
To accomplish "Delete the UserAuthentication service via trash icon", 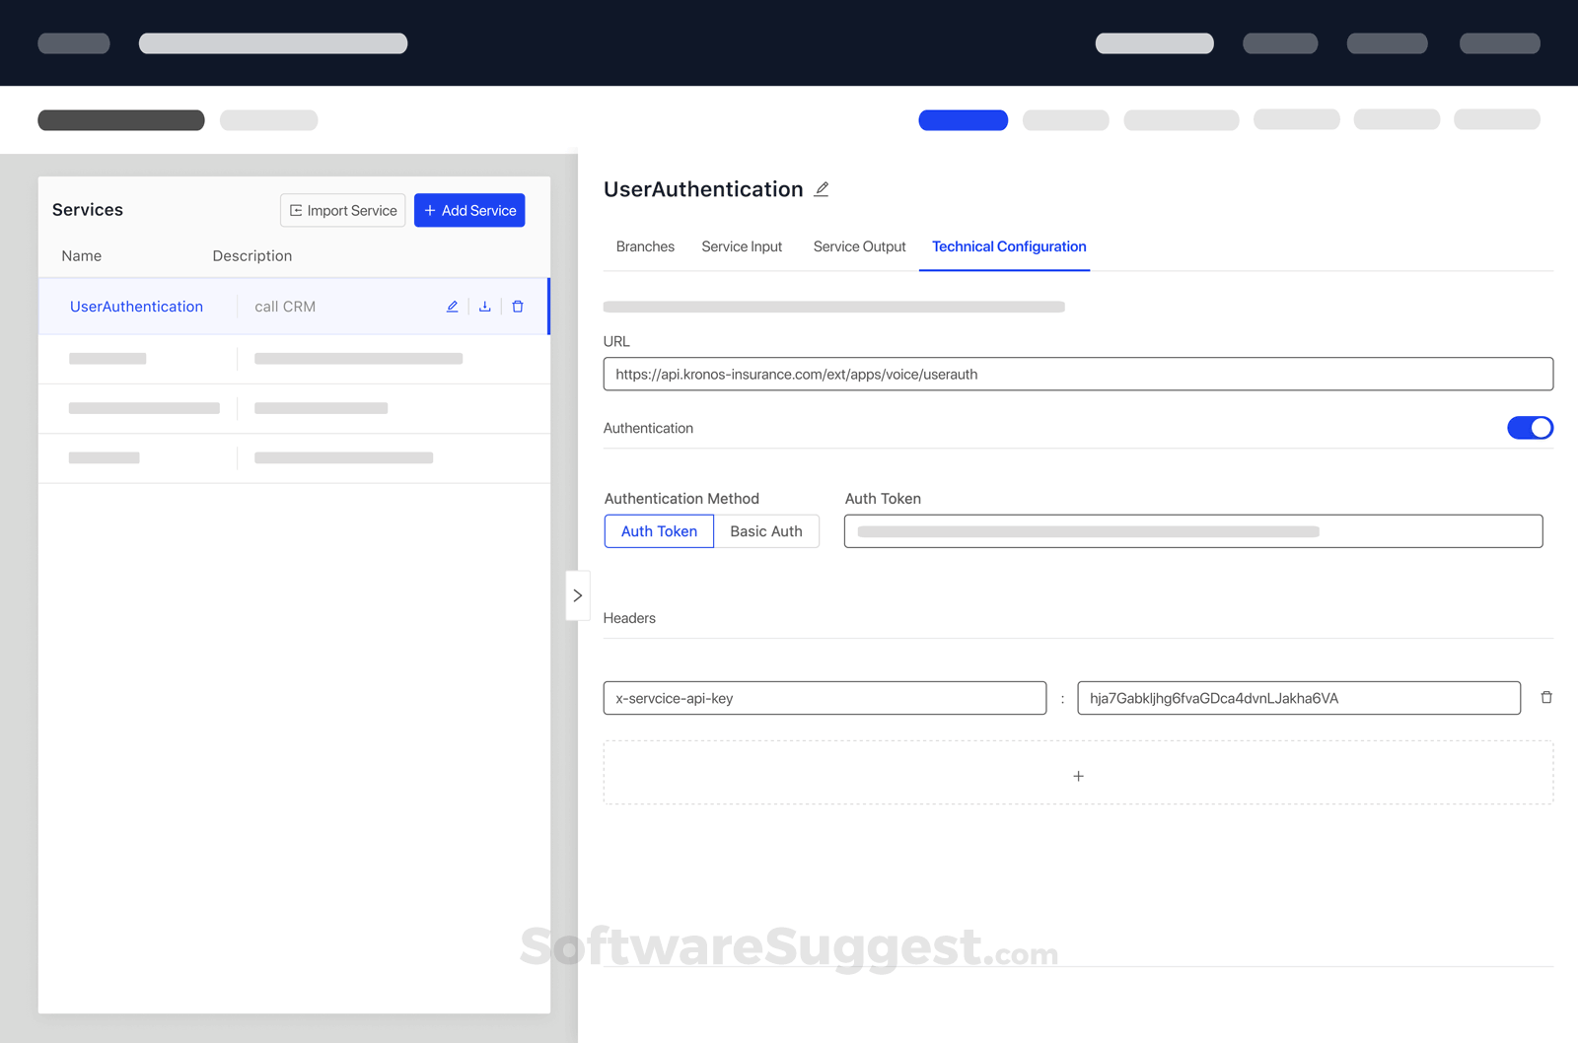I will coord(518,306).
